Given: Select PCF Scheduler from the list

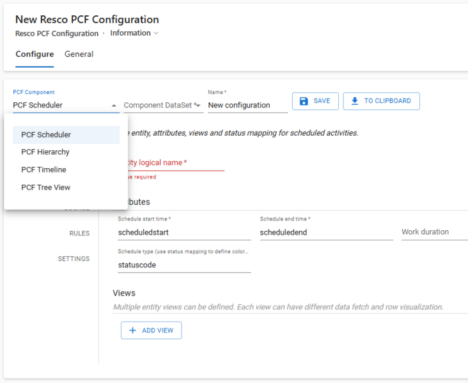Looking at the screenshot, I should [66, 135].
